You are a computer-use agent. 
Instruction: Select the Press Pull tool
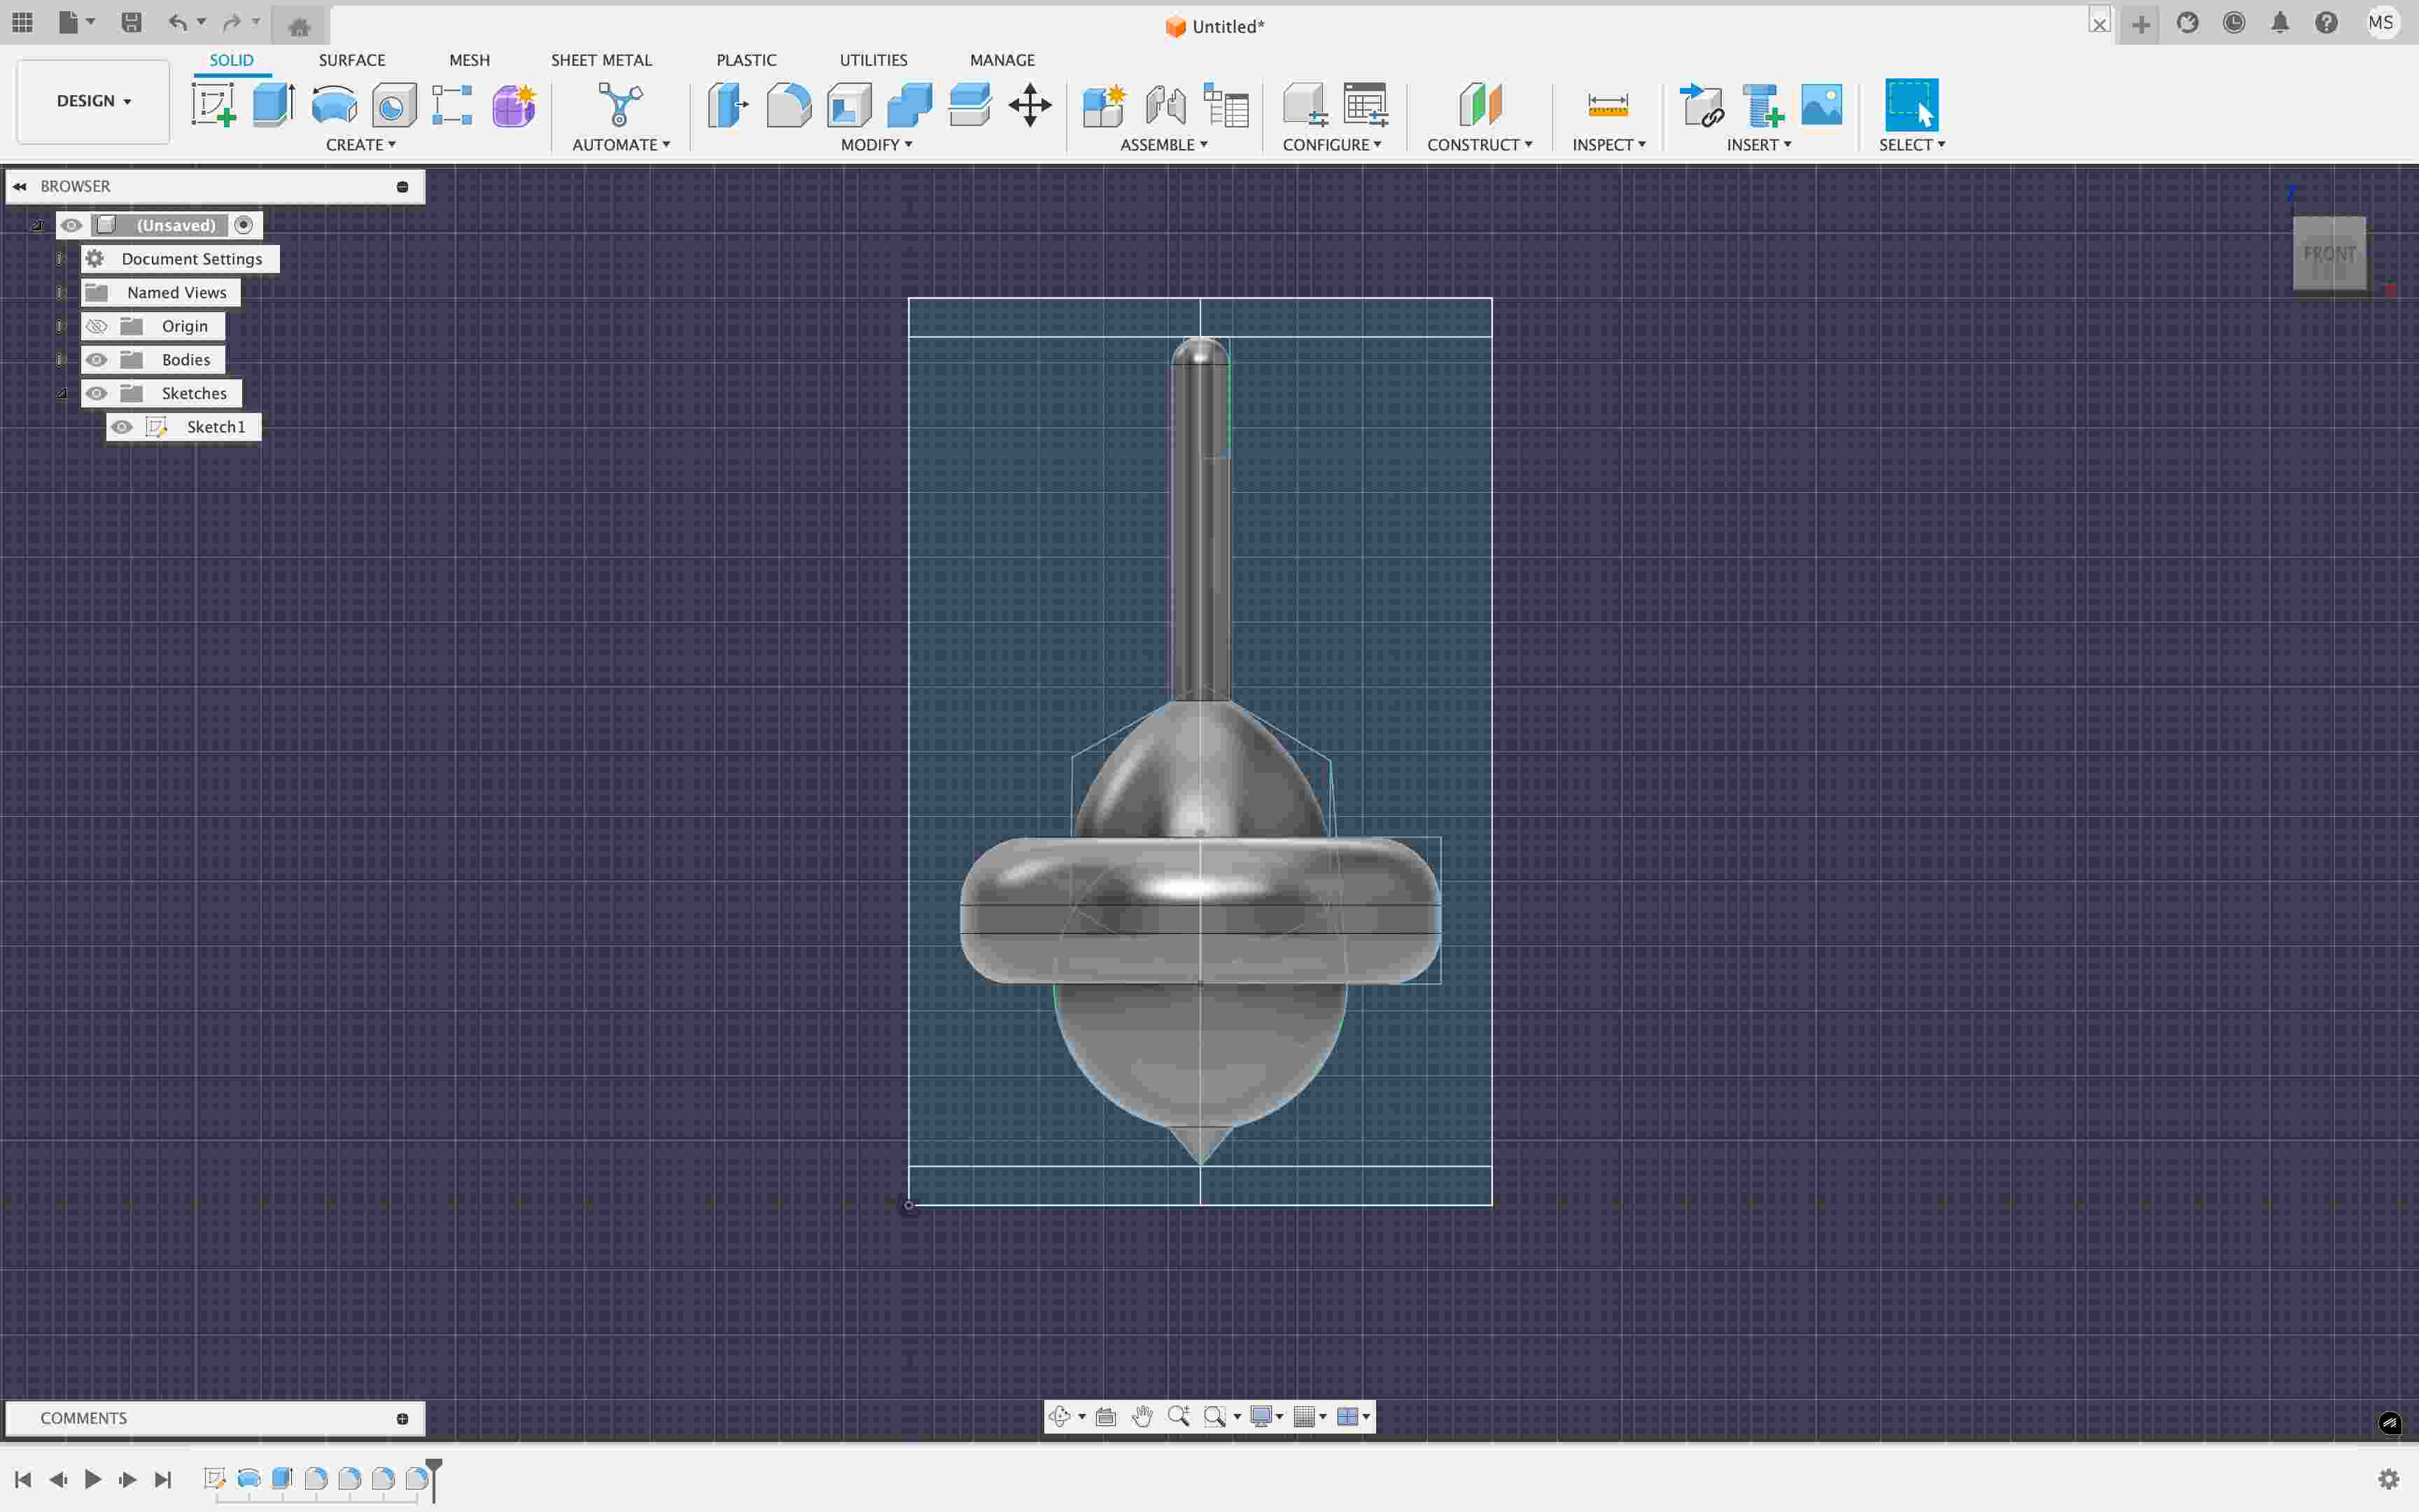728,105
